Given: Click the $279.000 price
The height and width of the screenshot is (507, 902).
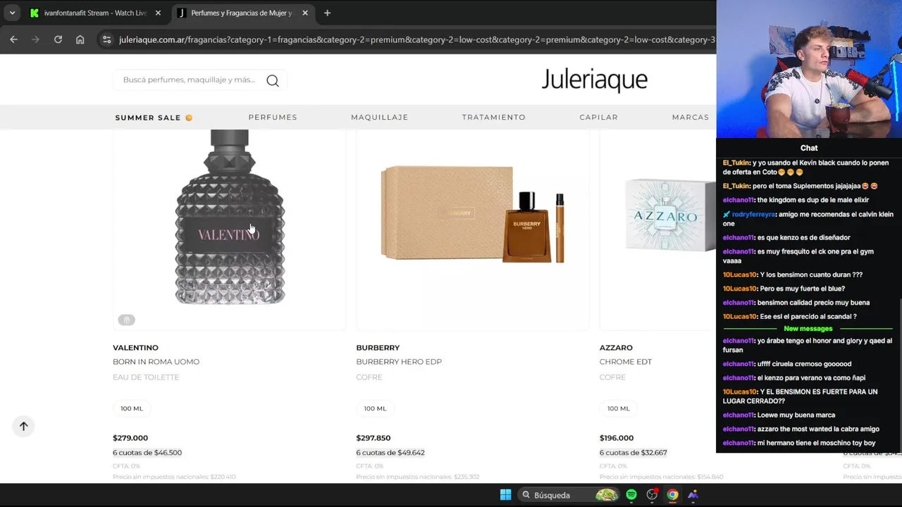Looking at the screenshot, I should tap(130, 438).
